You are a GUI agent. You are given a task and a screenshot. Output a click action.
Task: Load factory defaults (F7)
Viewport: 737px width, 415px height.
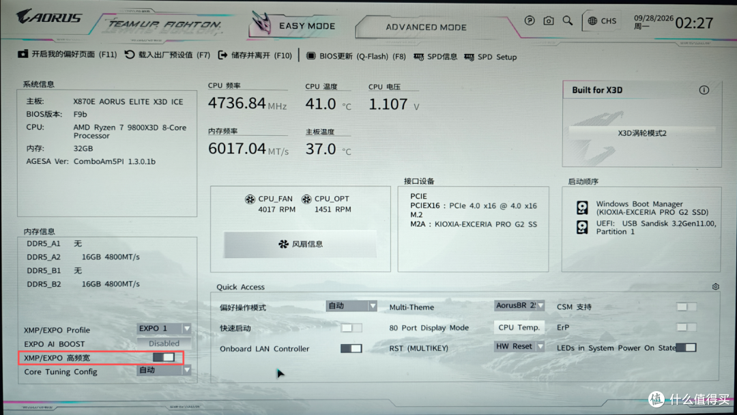point(167,55)
